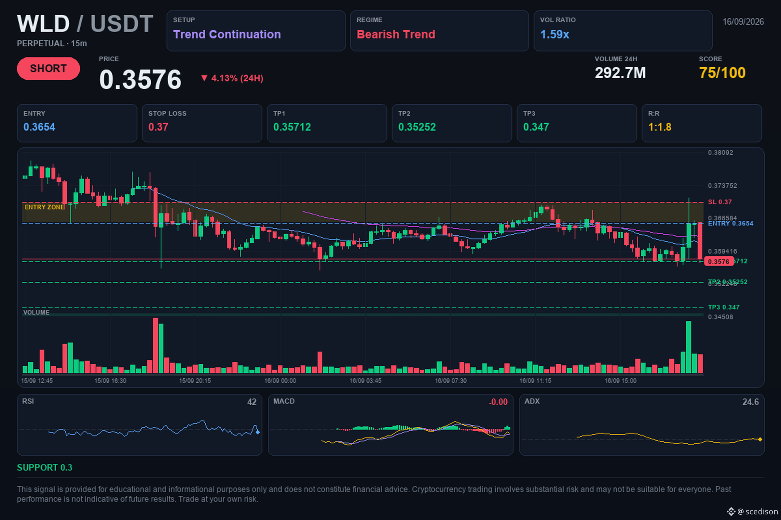Click the yellow ADX endpoint diamond
The image size is (781, 520).
(760, 439)
